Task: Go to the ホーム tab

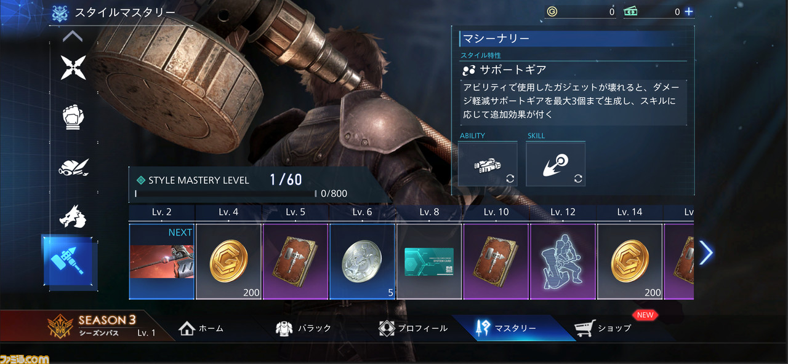Action: tap(201, 328)
